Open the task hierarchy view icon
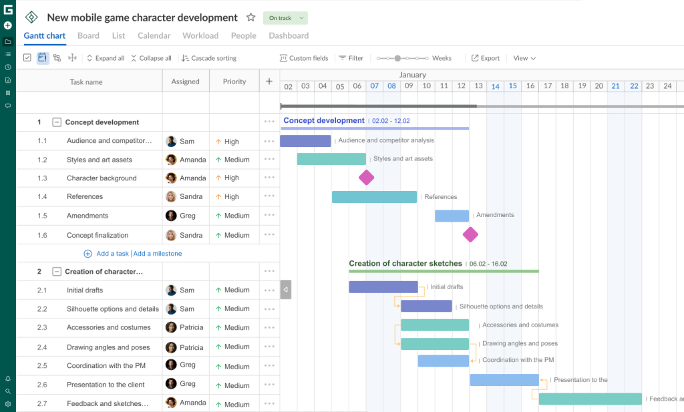The width and height of the screenshot is (684, 412). 56,57
